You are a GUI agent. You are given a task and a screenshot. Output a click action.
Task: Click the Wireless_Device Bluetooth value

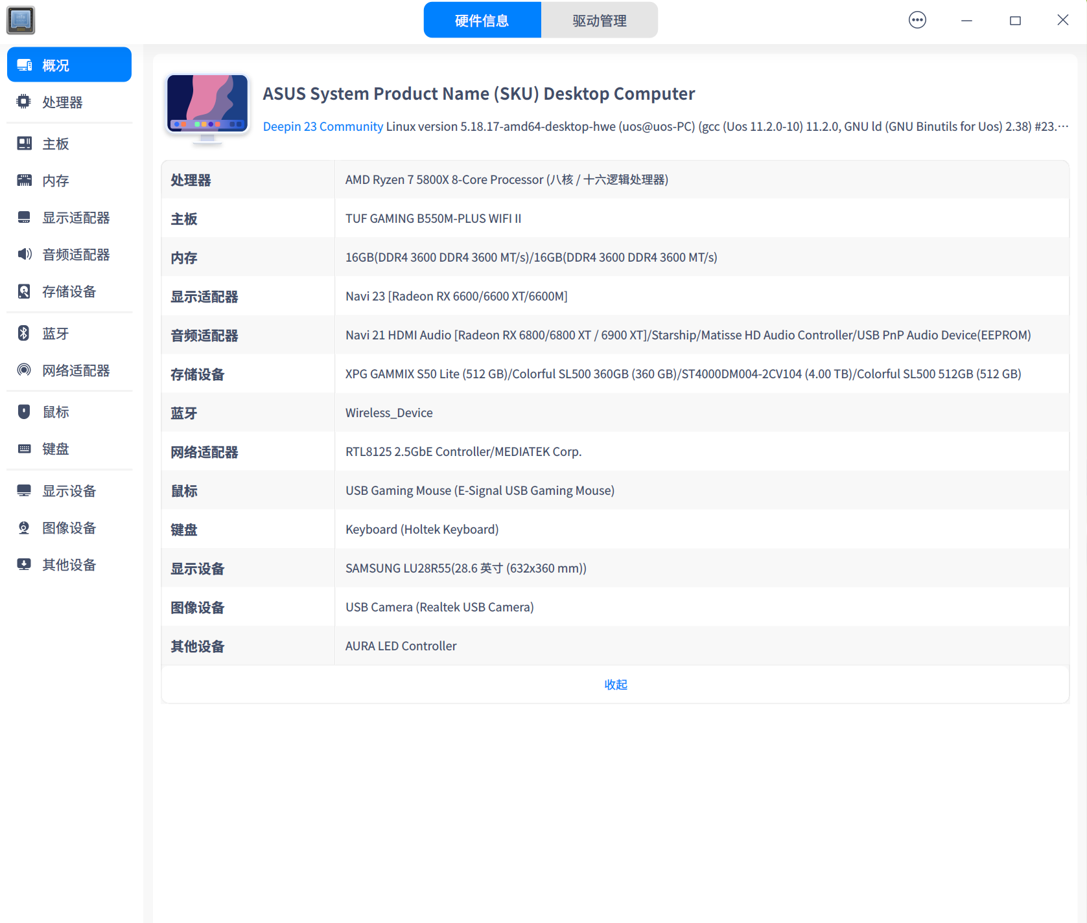[389, 413]
